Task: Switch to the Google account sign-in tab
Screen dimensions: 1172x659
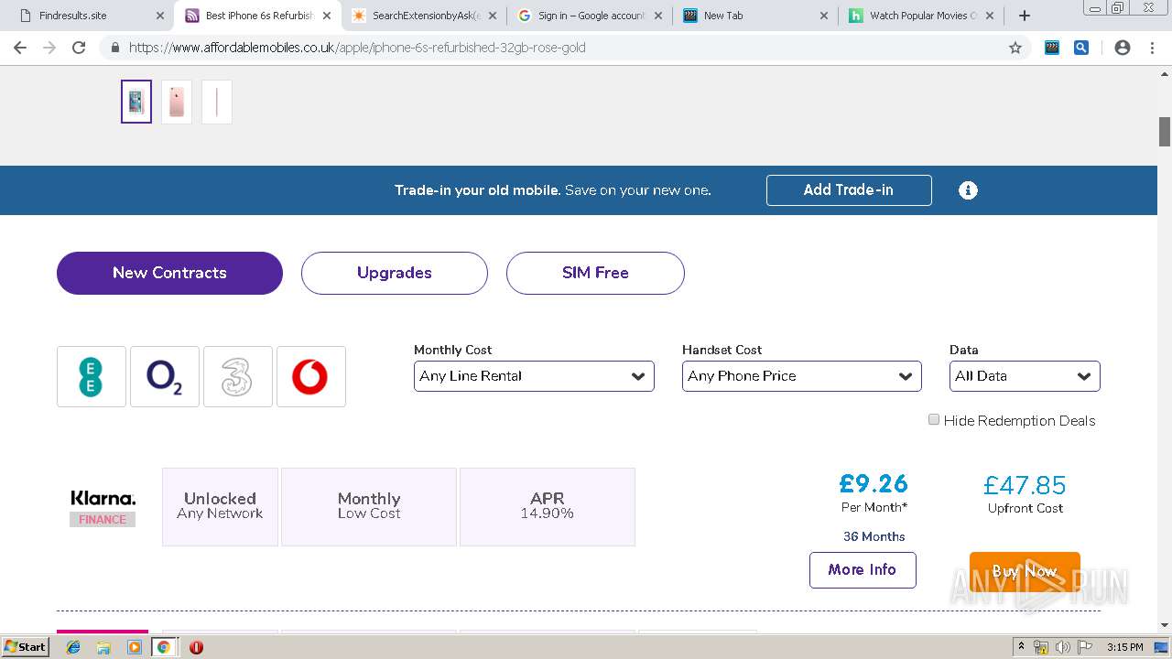Action: pyautogui.click(x=591, y=16)
